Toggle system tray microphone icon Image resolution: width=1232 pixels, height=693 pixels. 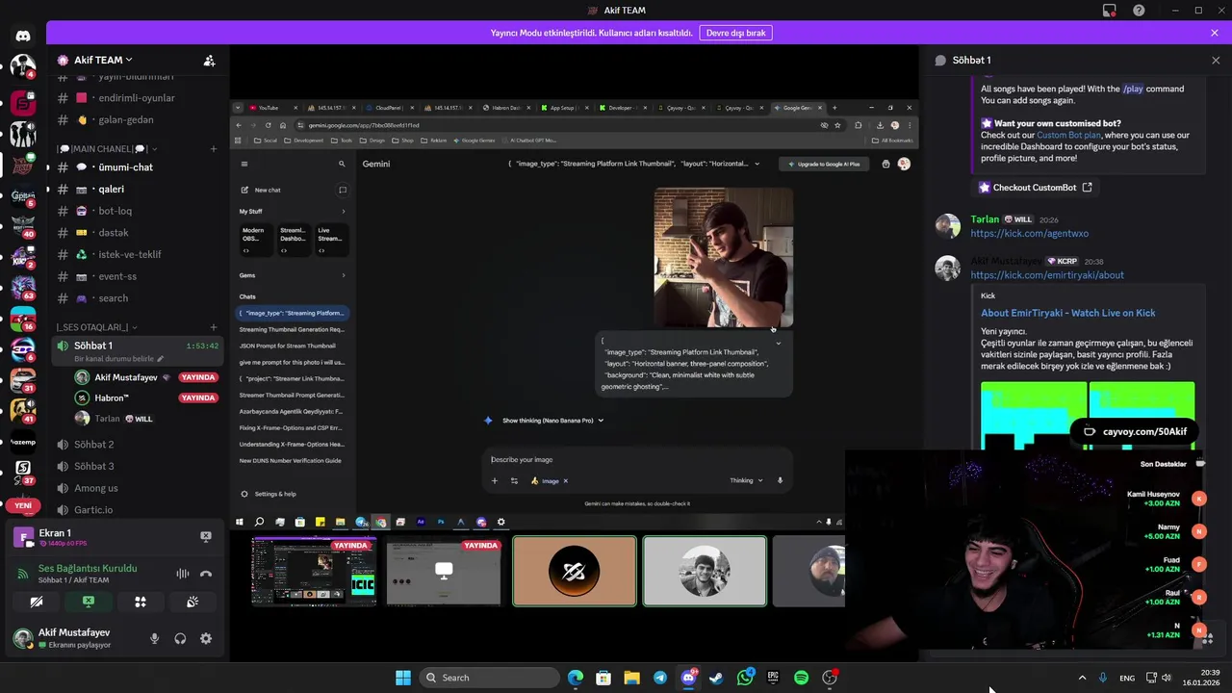[x=1103, y=678]
